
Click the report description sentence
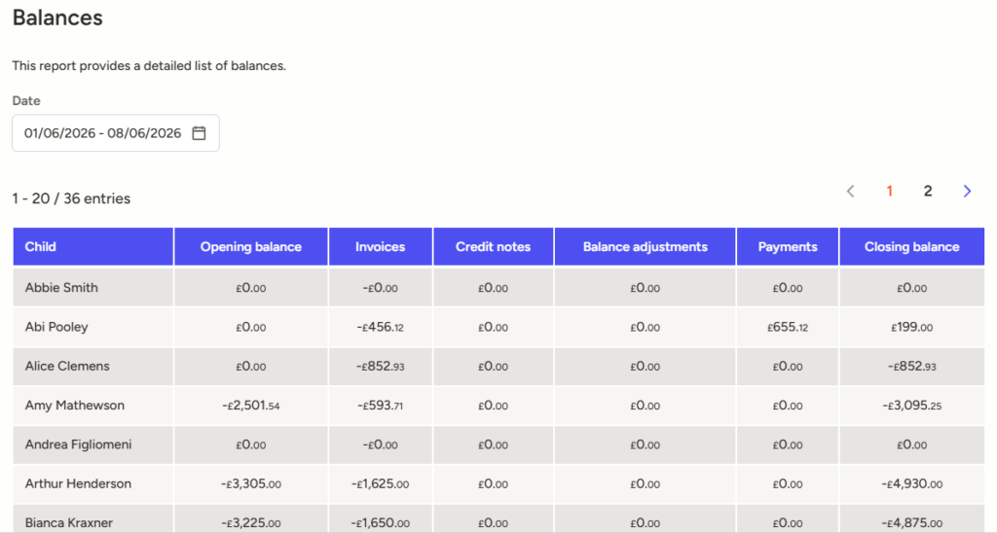[149, 65]
